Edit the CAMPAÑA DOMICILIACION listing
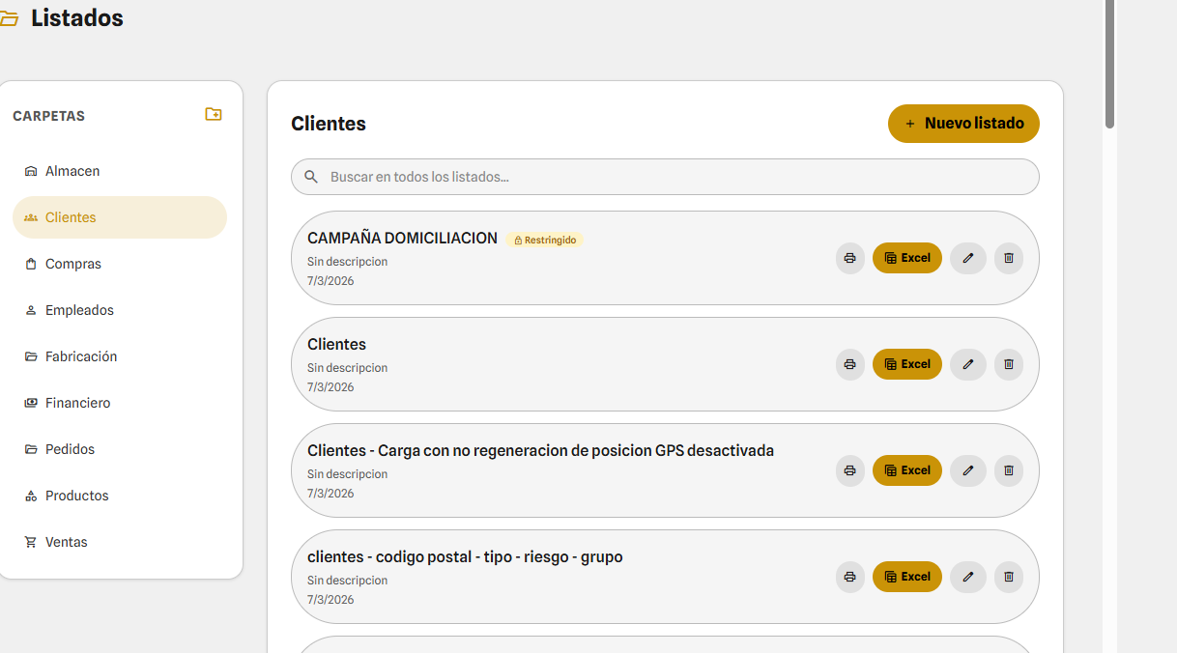The height and width of the screenshot is (653, 1177). point(968,258)
